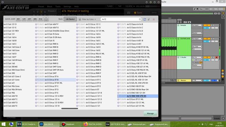The image size is (226, 127).
Task: Click the green overview bar in Ableton
Action: click(187, 13)
